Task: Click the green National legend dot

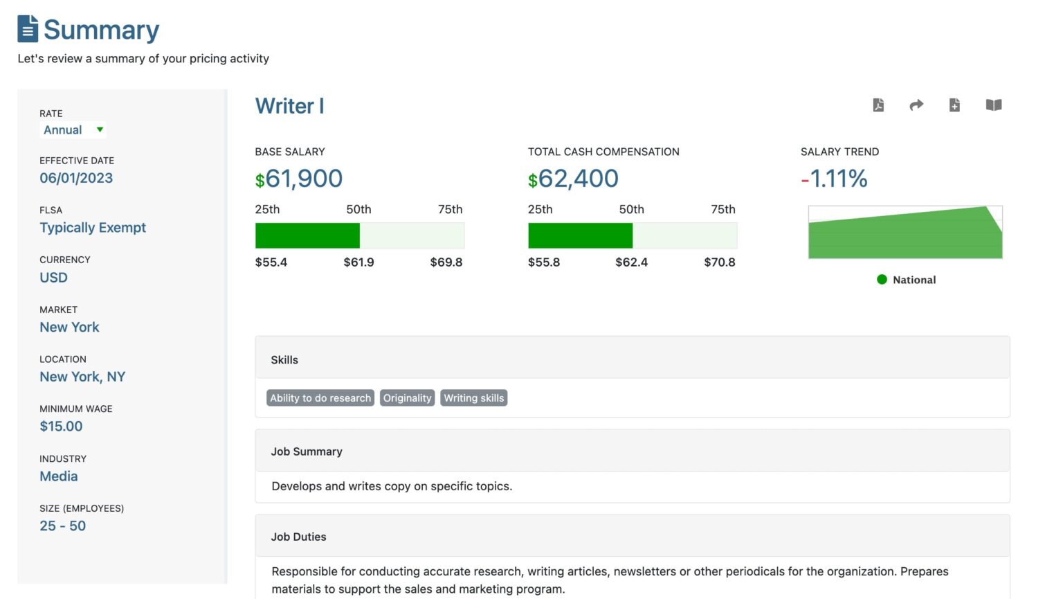Action: point(882,280)
